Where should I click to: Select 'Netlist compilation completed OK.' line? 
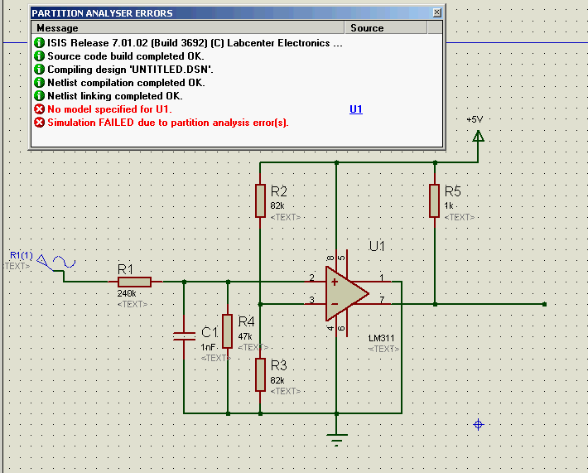click(x=126, y=83)
